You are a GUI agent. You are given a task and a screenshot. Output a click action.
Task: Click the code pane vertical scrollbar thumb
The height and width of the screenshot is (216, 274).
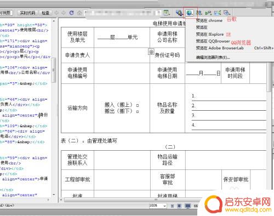coord(54,70)
